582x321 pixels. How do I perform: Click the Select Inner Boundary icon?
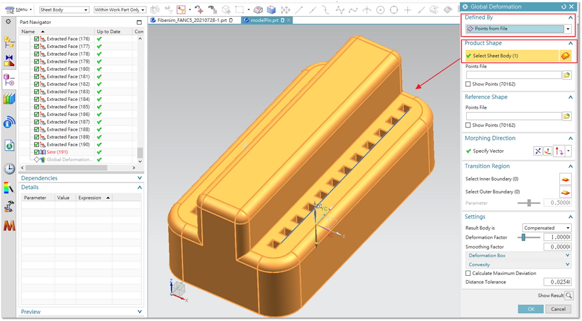pyautogui.click(x=565, y=179)
